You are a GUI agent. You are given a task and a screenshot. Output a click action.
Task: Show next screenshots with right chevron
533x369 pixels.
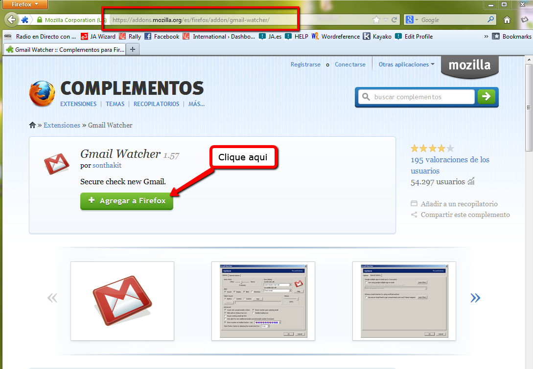[475, 298]
